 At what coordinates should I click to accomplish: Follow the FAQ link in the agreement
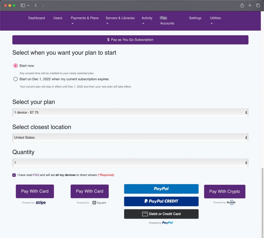(36, 175)
